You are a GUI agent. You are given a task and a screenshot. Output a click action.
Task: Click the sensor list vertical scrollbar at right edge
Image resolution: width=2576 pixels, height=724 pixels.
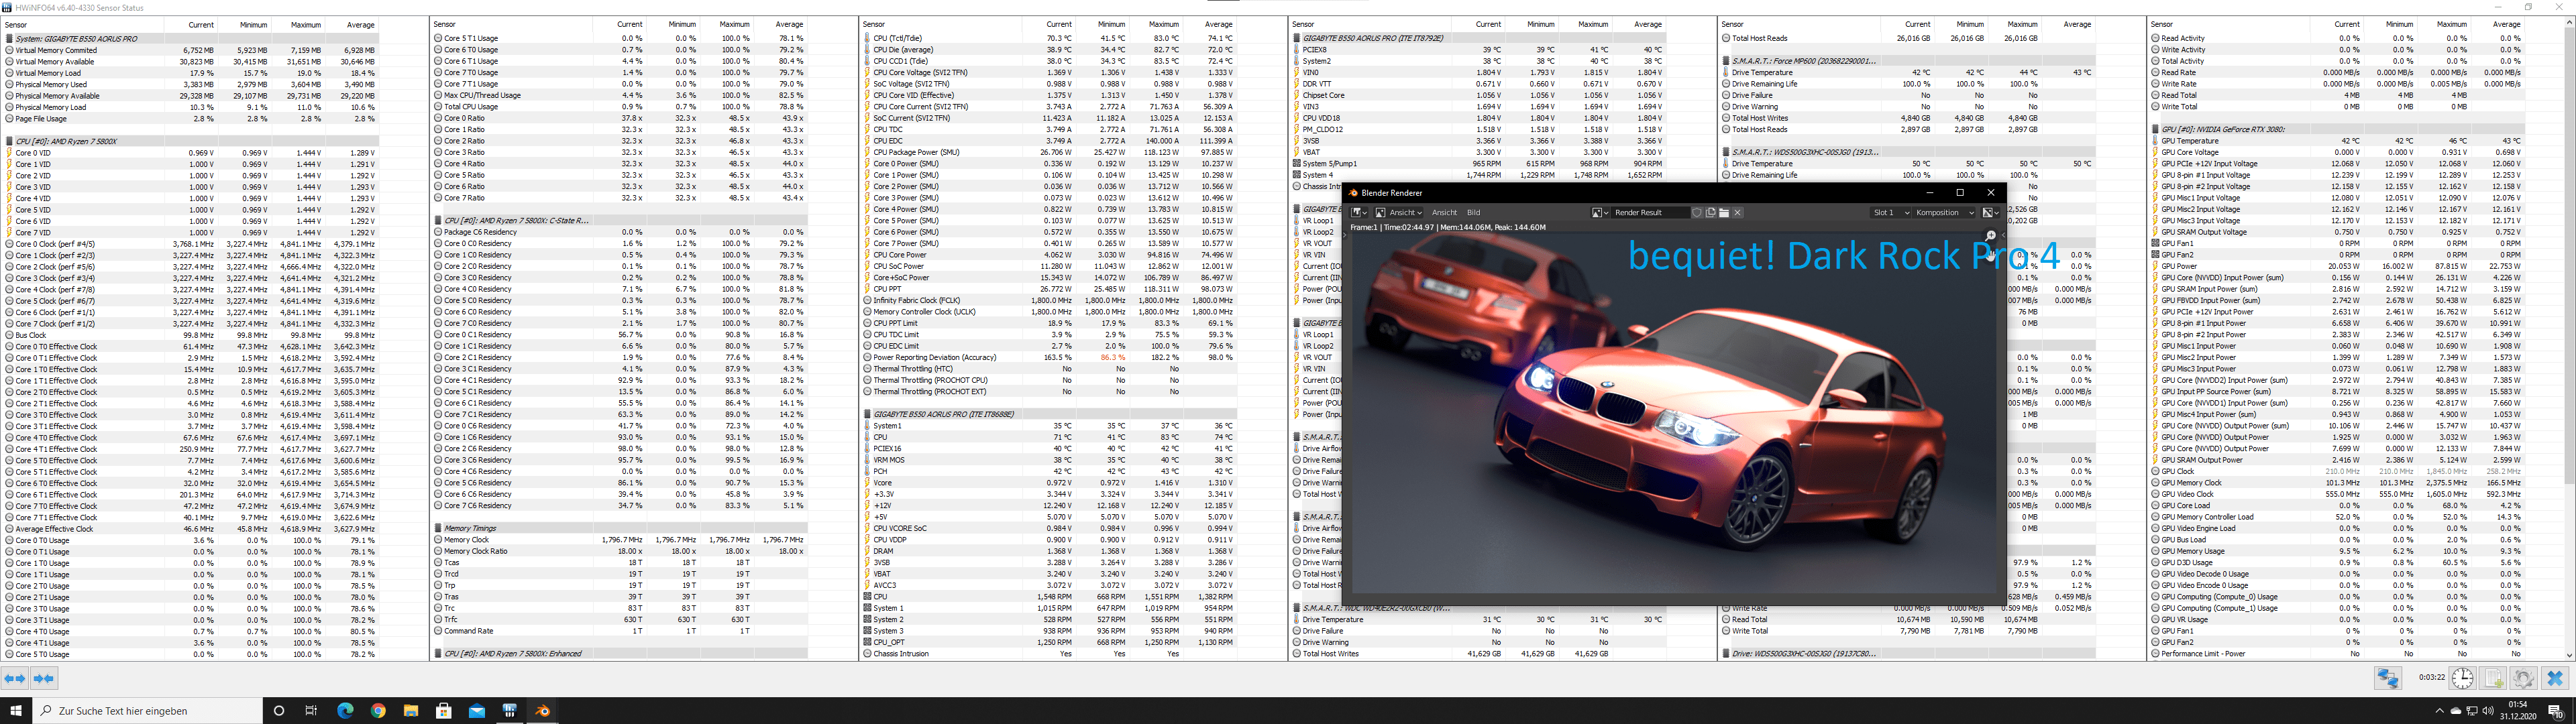click(2569, 340)
